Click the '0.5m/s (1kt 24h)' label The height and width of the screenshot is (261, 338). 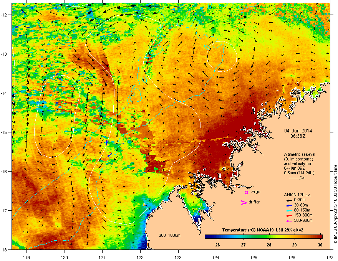point(299,173)
